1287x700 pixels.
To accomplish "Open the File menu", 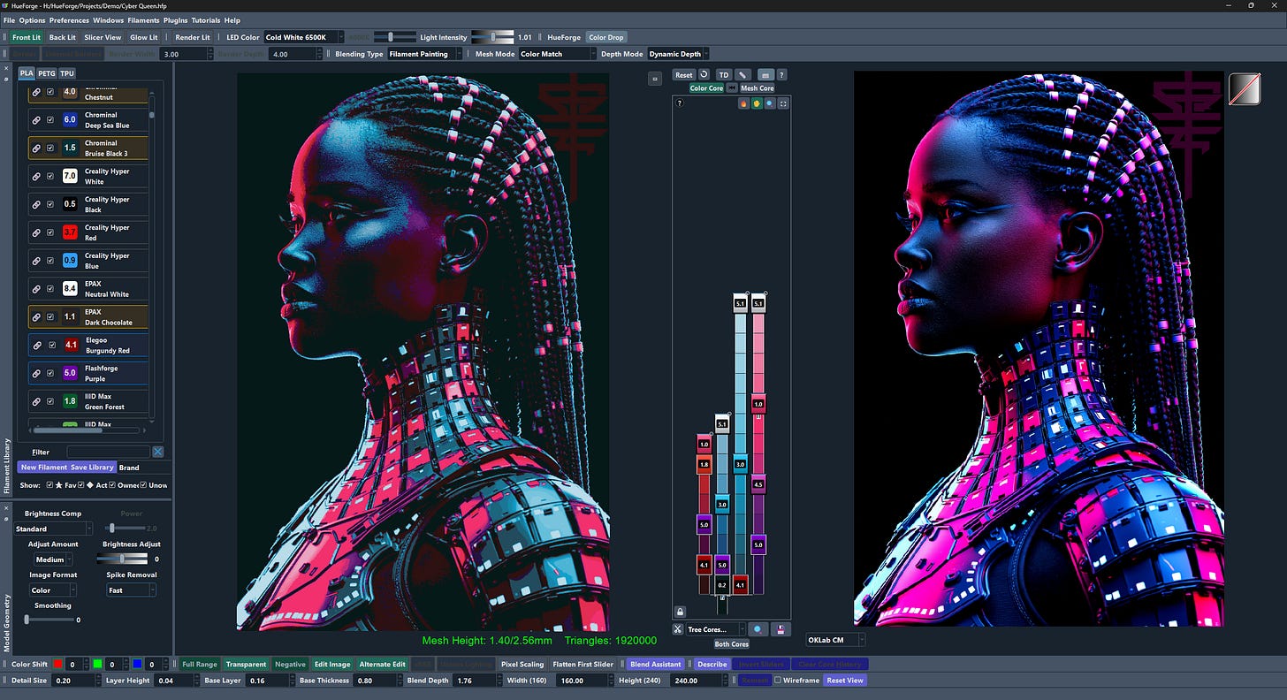I will point(10,20).
